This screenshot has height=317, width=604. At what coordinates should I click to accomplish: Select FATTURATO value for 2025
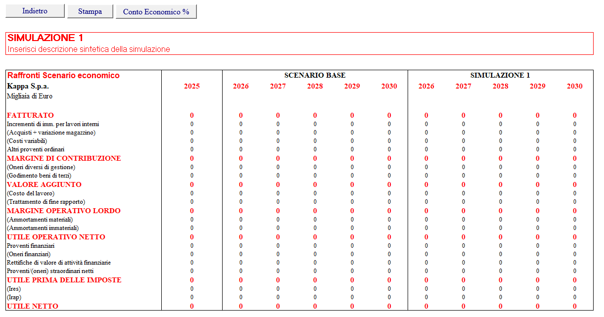pos(192,115)
